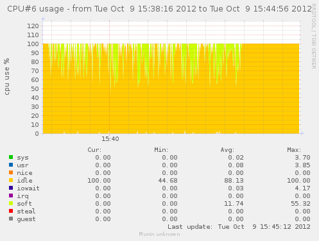This screenshot has width=319, height=241.
Task: Click the red steal legend swatch
Action: (11, 211)
